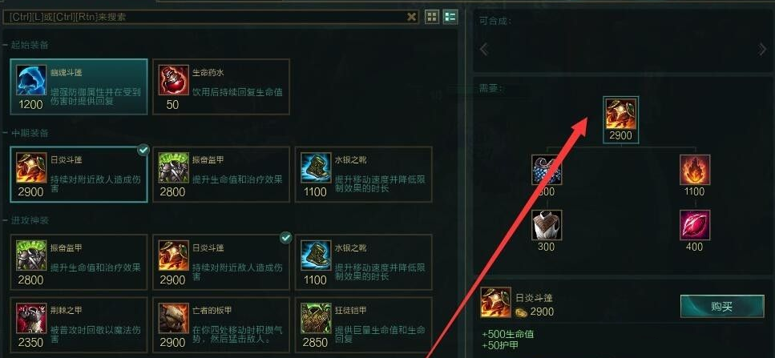This screenshot has height=358, width=775.
Task: Show next 可合成 items with right arrow
Action: pyautogui.click(x=762, y=49)
